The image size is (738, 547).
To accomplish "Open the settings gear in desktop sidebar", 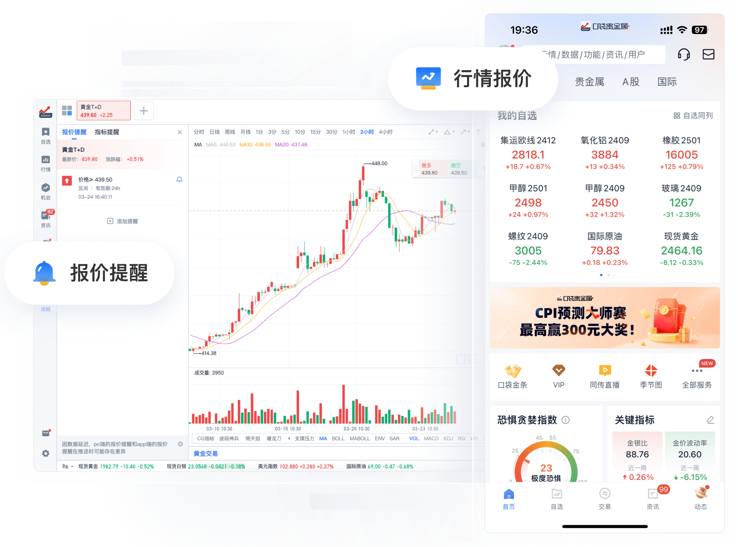I will tap(46, 453).
